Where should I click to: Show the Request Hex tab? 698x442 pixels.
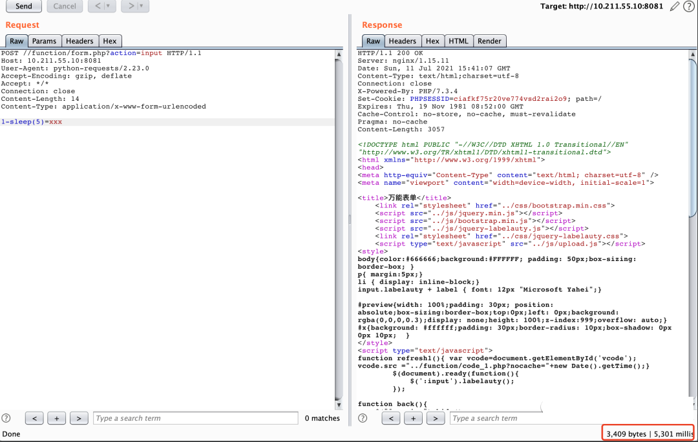tap(109, 41)
